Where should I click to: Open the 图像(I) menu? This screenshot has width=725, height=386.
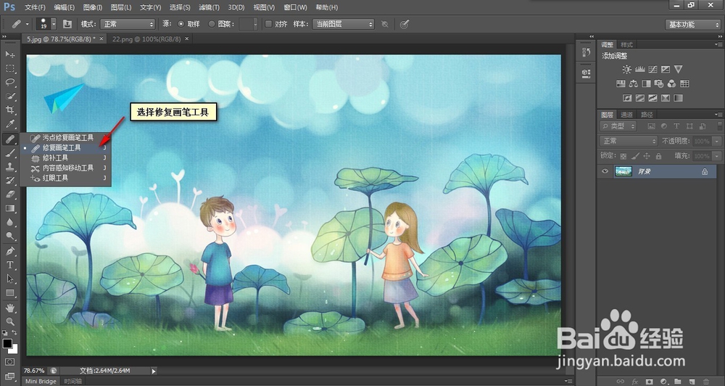pos(93,7)
